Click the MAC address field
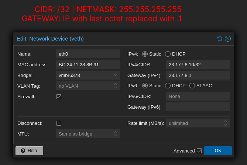This screenshot has height=165, width=247. click(88, 64)
